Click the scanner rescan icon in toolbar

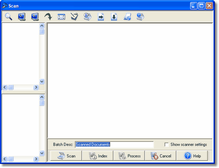coord(75,17)
